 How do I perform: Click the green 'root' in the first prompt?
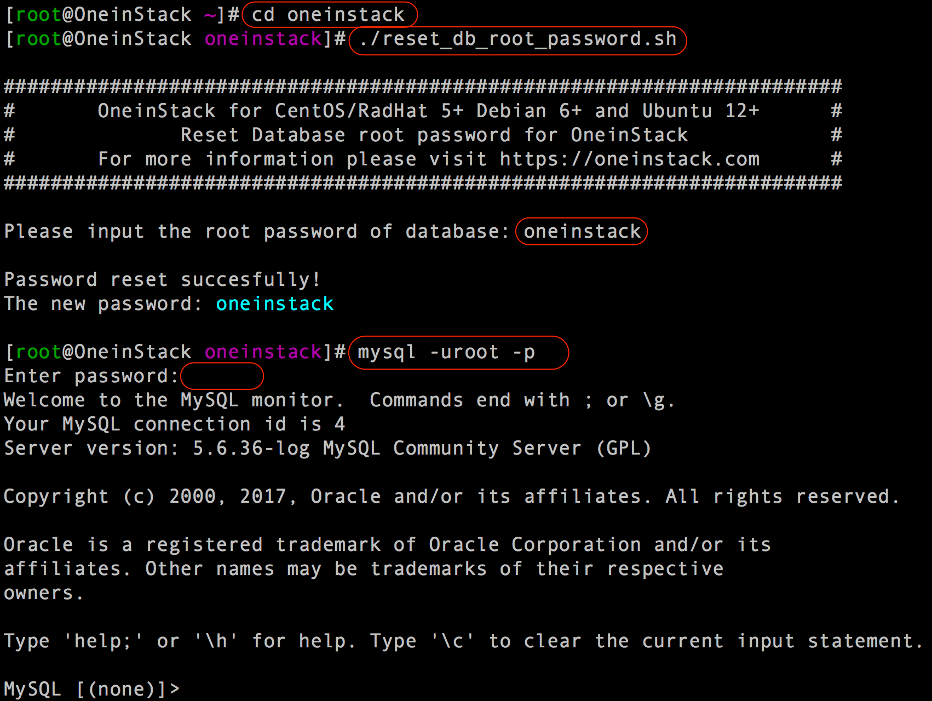[x=38, y=15]
